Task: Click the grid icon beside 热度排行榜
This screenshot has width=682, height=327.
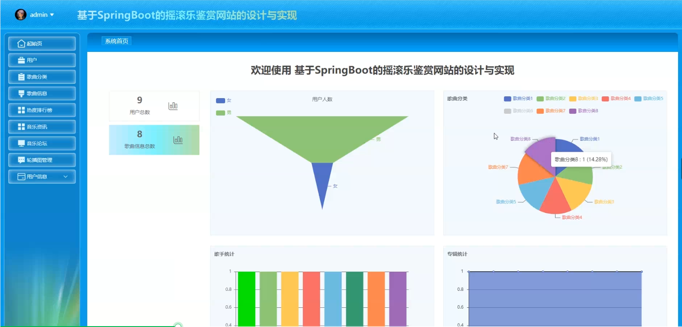Action: click(21, 110)
